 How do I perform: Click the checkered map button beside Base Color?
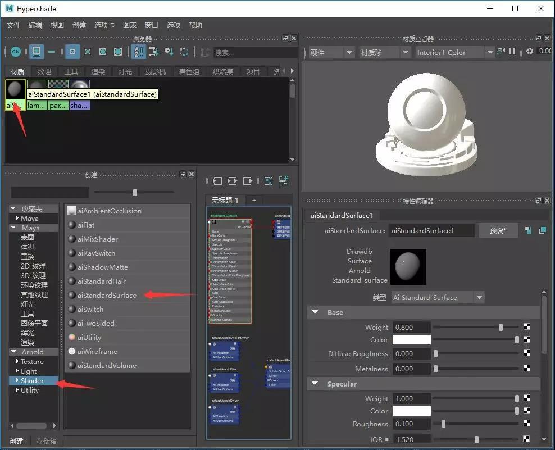coord(527,339)
